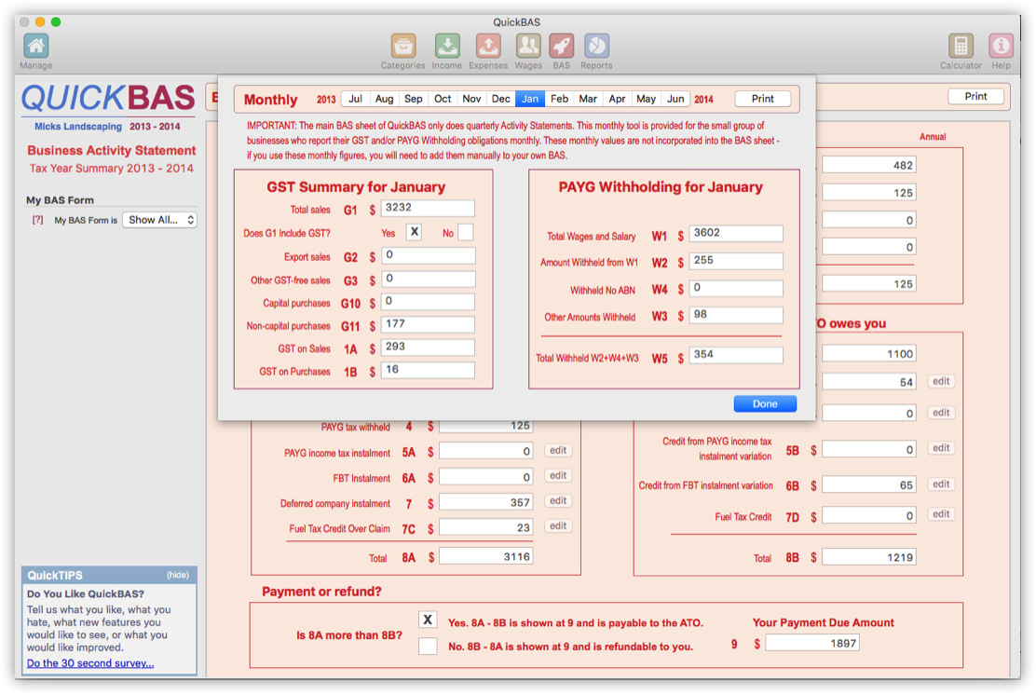Open the Reports toolbar icon
Screen dimensions: 1036x695
click(596, 46)
